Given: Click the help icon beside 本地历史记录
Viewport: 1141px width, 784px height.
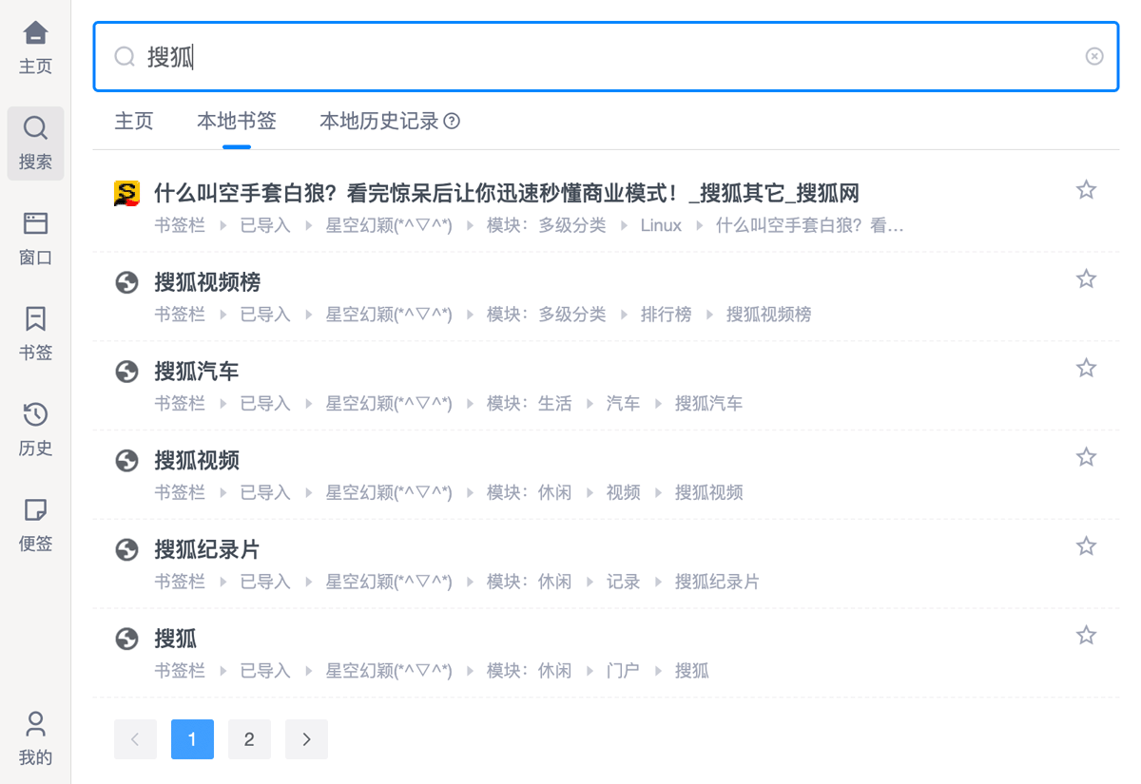Looking at the screenshot, I should [453, 121].
